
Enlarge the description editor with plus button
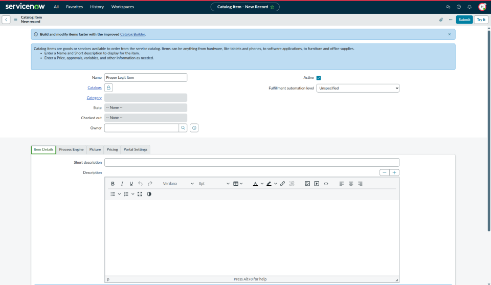point(394,172)
